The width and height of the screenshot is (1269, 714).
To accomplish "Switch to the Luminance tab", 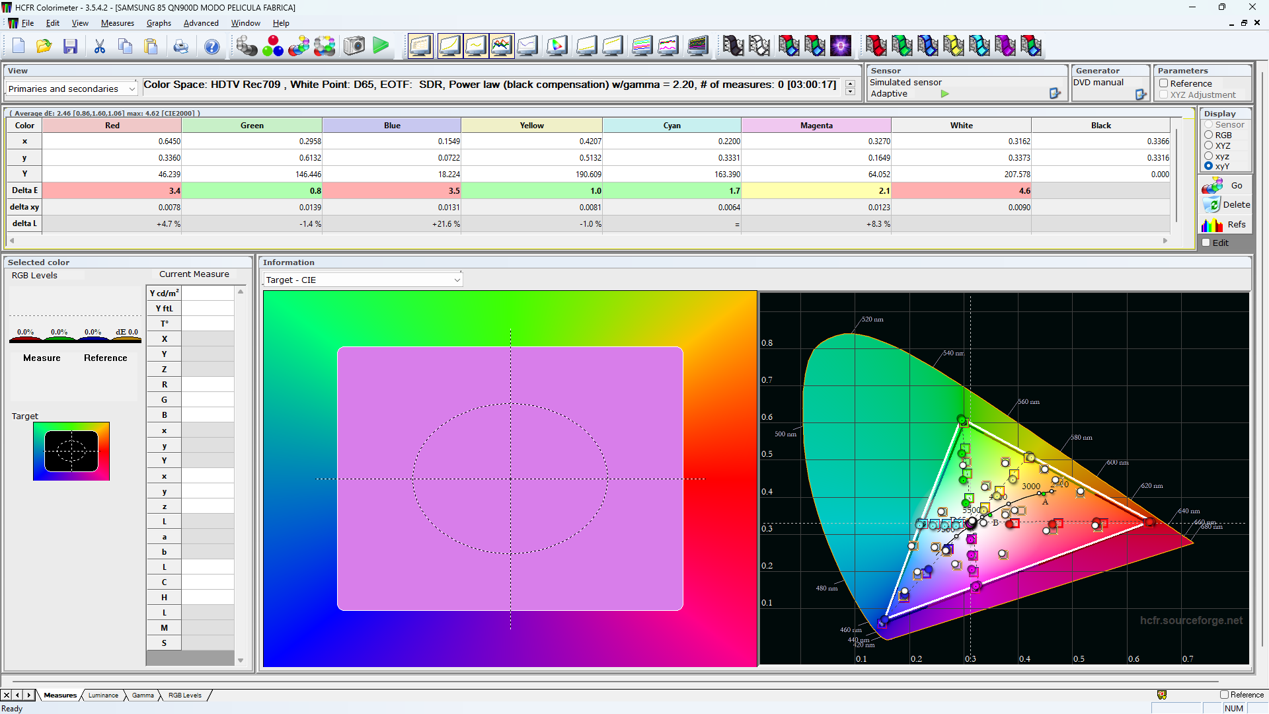I will [x=103, y=695].
